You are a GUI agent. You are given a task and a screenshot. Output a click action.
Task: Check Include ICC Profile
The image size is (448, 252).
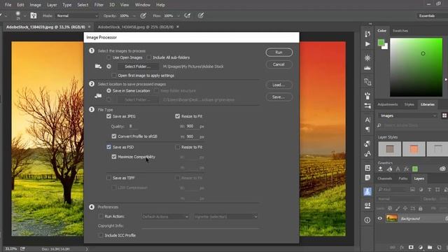(101, 235)
